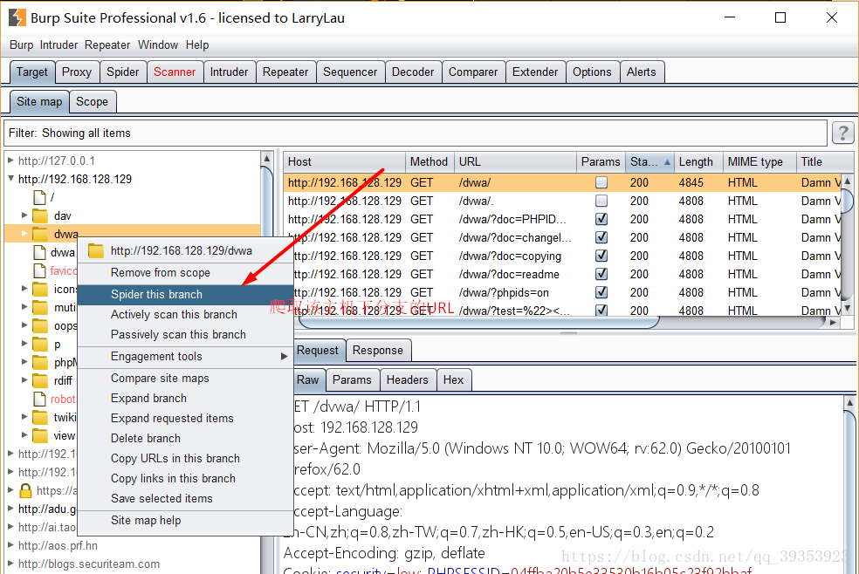
Task: Toggle Params checkbox for ?phpids=on row
Action: (601, 292)
